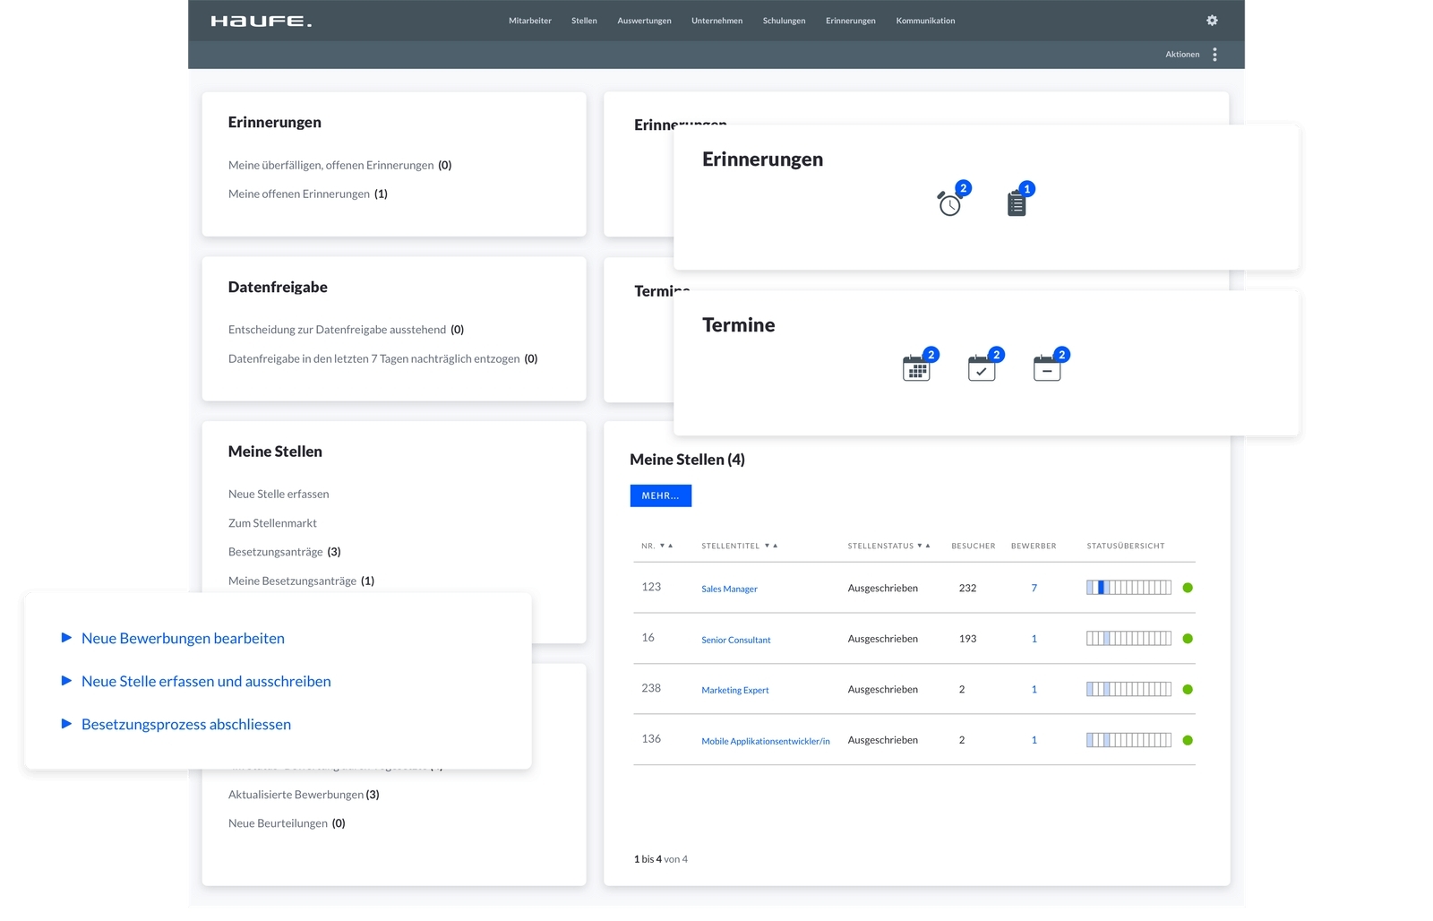Click the Haufe logo
Viewport: 1433px width, 921px height.
click(x=262, y=21)
